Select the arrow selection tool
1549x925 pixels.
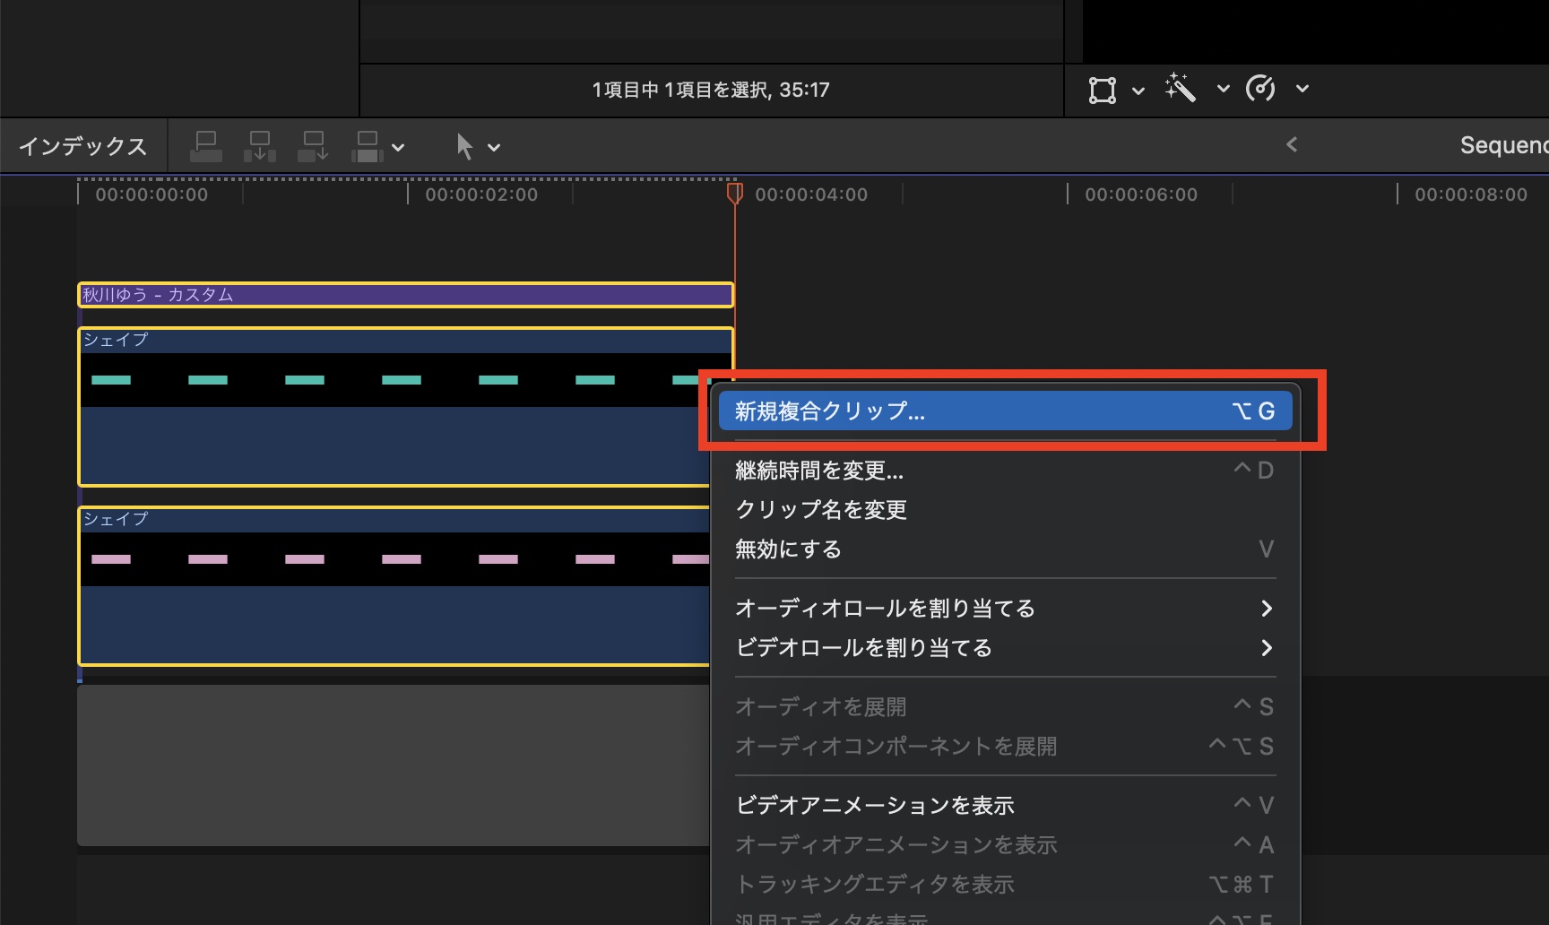tap(464, 146)
